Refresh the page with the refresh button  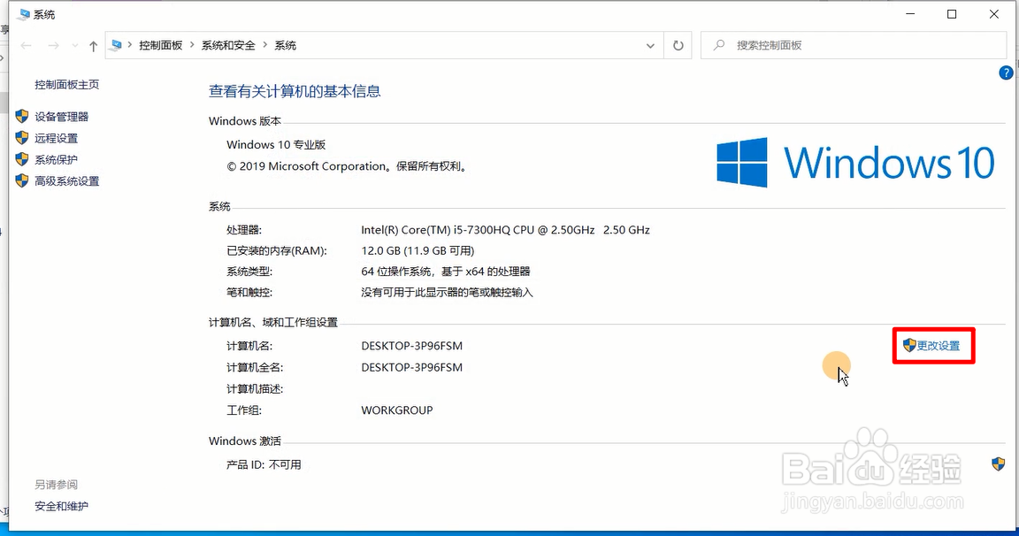678,45
